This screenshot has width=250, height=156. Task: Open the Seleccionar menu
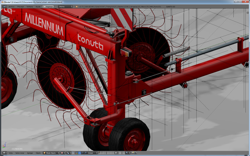coord(20,153)
